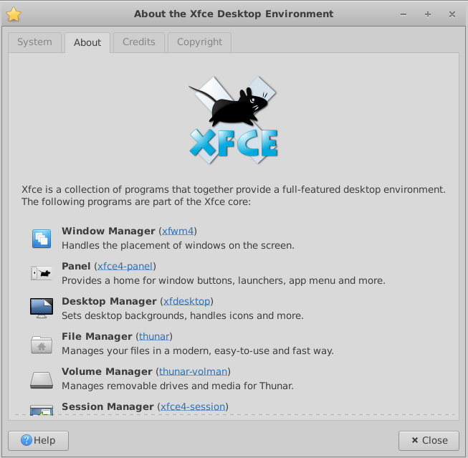Open the xfdesktop link
The width and height of the screenshot is (468, 458).
187,301
